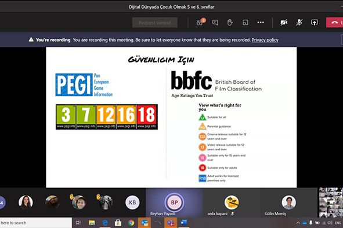Change ENG input language in tray
The width and height of the screenshot is (343, 228).
338,223
